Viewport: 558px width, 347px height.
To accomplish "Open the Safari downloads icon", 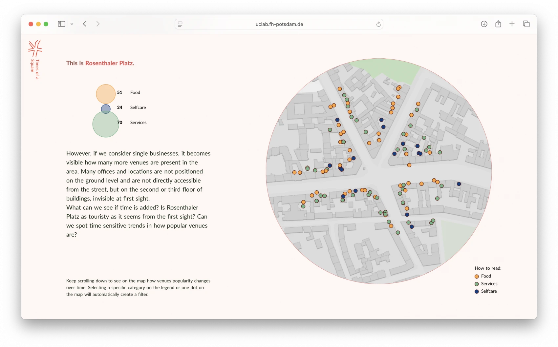I will (x=484, y=24).
